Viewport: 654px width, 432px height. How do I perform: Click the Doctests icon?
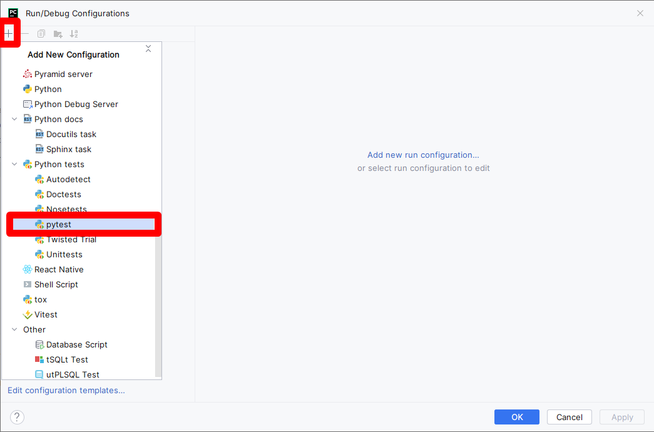pyautogui.click(x=39, y=194)
